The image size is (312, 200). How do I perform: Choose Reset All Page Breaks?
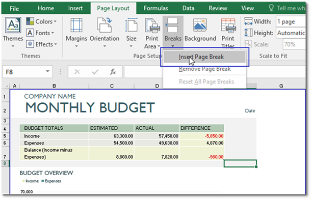(x=204, y=81)
